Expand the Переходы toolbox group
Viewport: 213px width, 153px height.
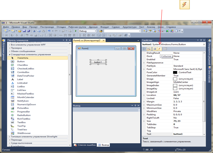9,140
